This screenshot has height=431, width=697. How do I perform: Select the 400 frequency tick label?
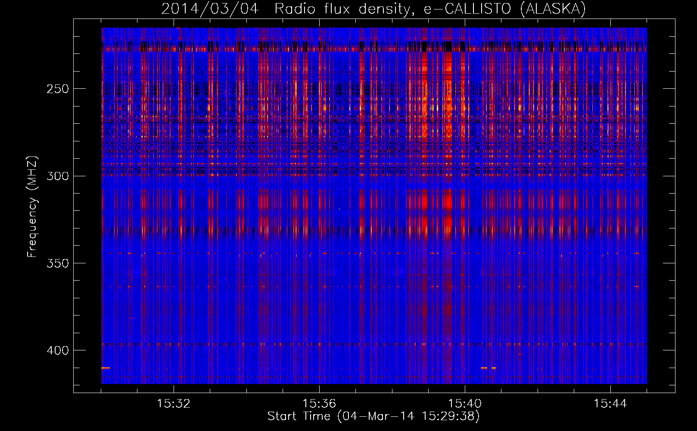tap(58, 350)
